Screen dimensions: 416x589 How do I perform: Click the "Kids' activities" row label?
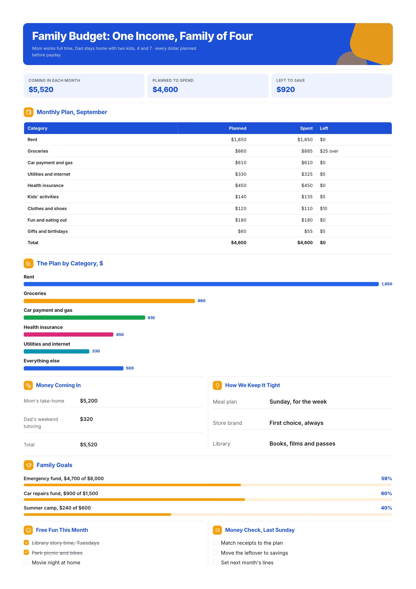(x=43, y=197)
